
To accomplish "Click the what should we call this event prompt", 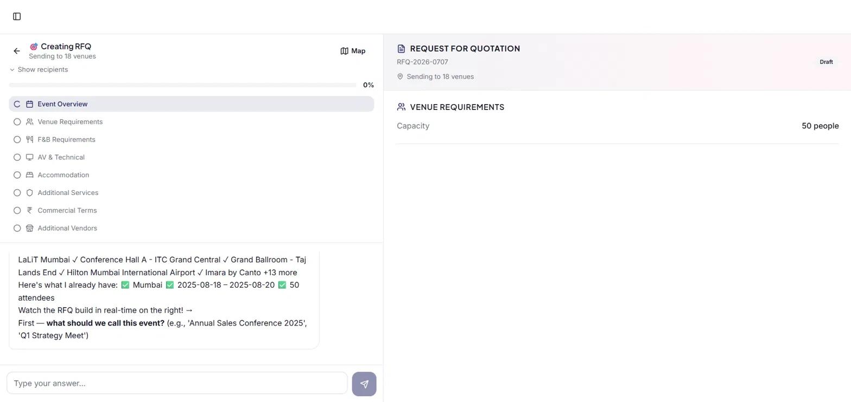I will pyautogui.click(x=105, y=323).
